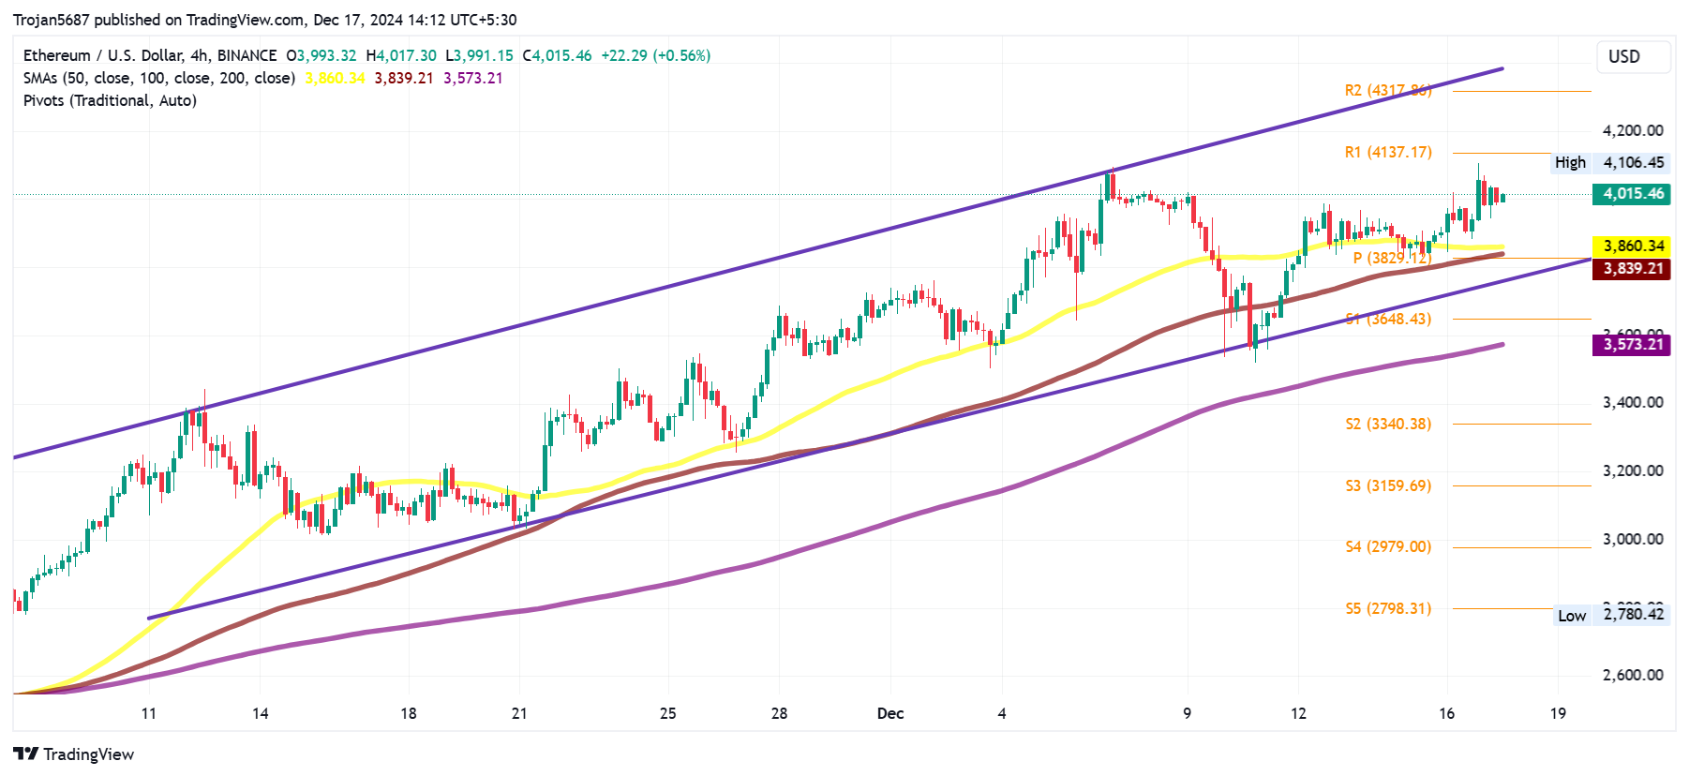Click the 3,573.21 SMA 200 legend value

click(473, 78)
